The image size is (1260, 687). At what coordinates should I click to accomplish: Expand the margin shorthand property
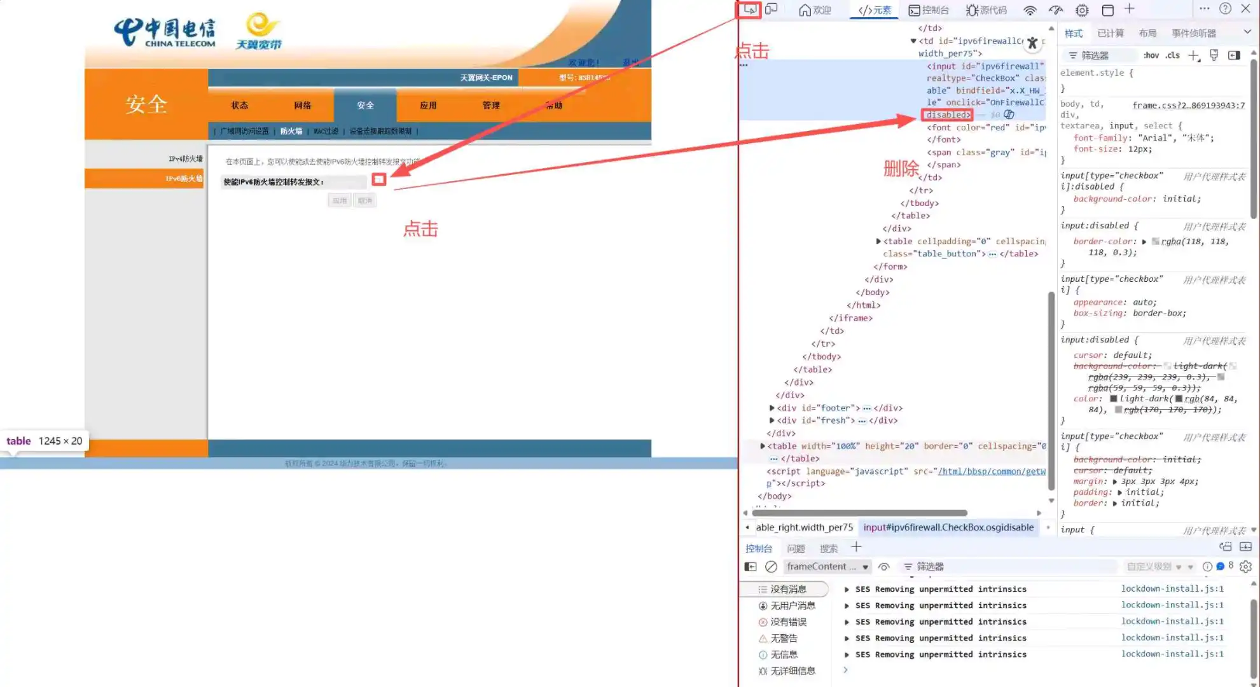click(1115, 482)
